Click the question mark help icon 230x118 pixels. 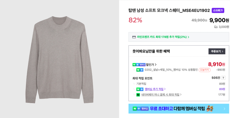[x=223, y=78]
